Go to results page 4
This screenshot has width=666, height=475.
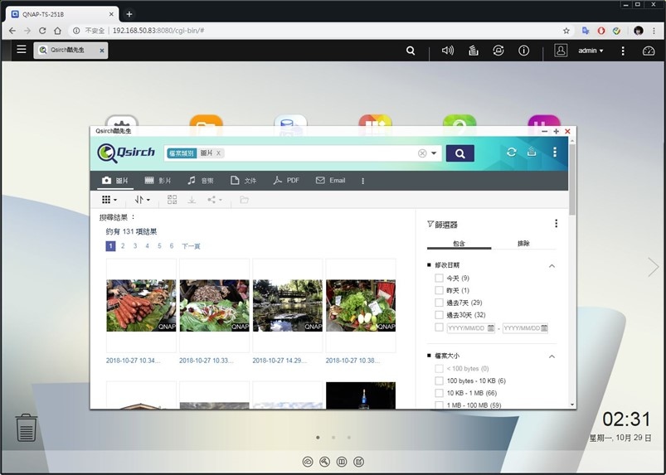coord(147,245)
